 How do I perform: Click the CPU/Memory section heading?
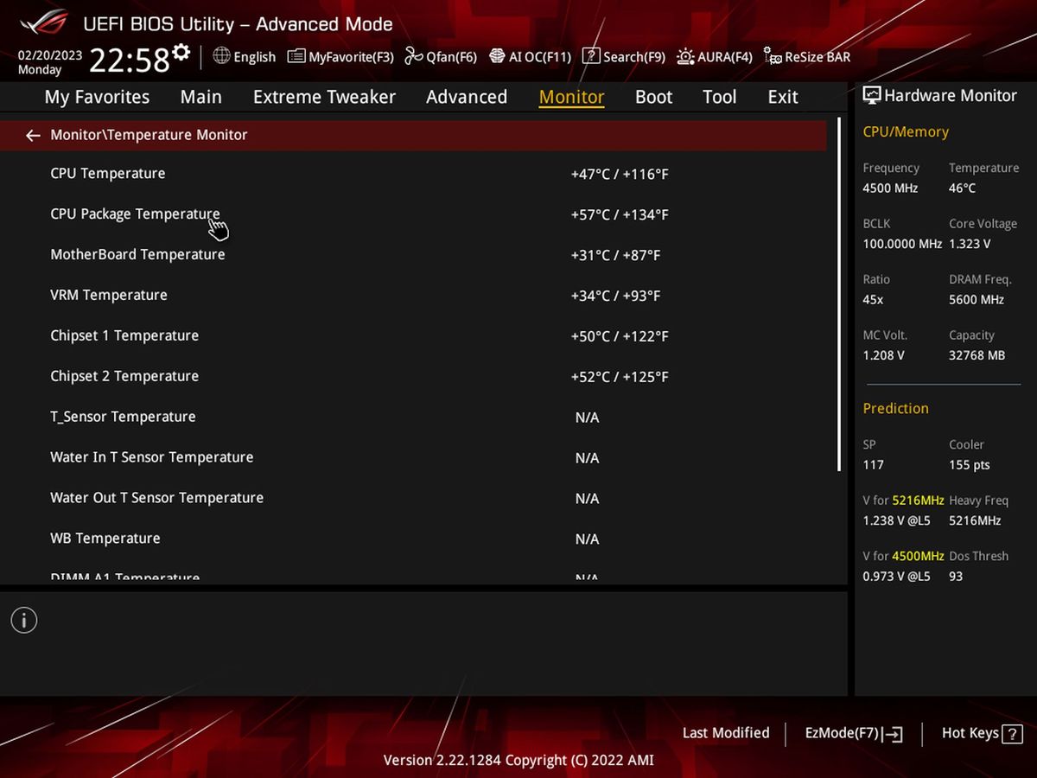[906, 132]
